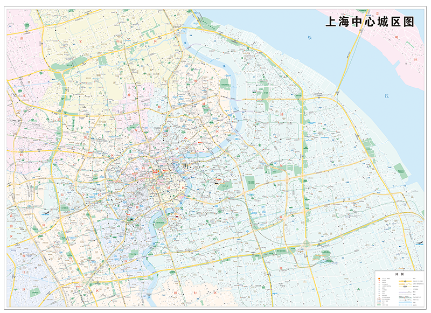
Task: Click the 图例 legend heading
Action: point(399,274)
